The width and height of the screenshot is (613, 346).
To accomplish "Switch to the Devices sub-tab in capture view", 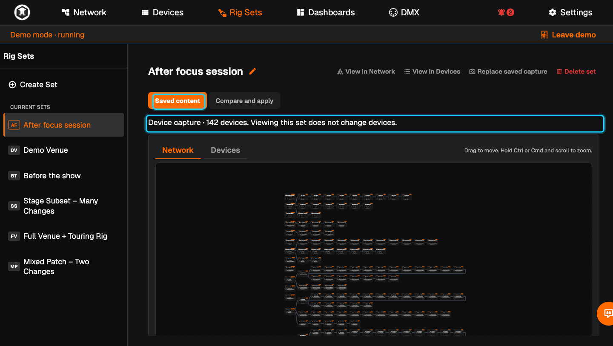I will pos(226,150).
